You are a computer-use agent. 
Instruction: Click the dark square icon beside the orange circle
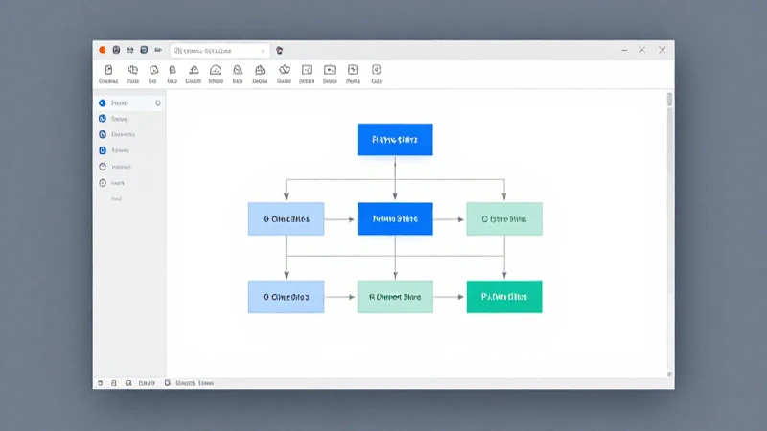click(116, 50)
